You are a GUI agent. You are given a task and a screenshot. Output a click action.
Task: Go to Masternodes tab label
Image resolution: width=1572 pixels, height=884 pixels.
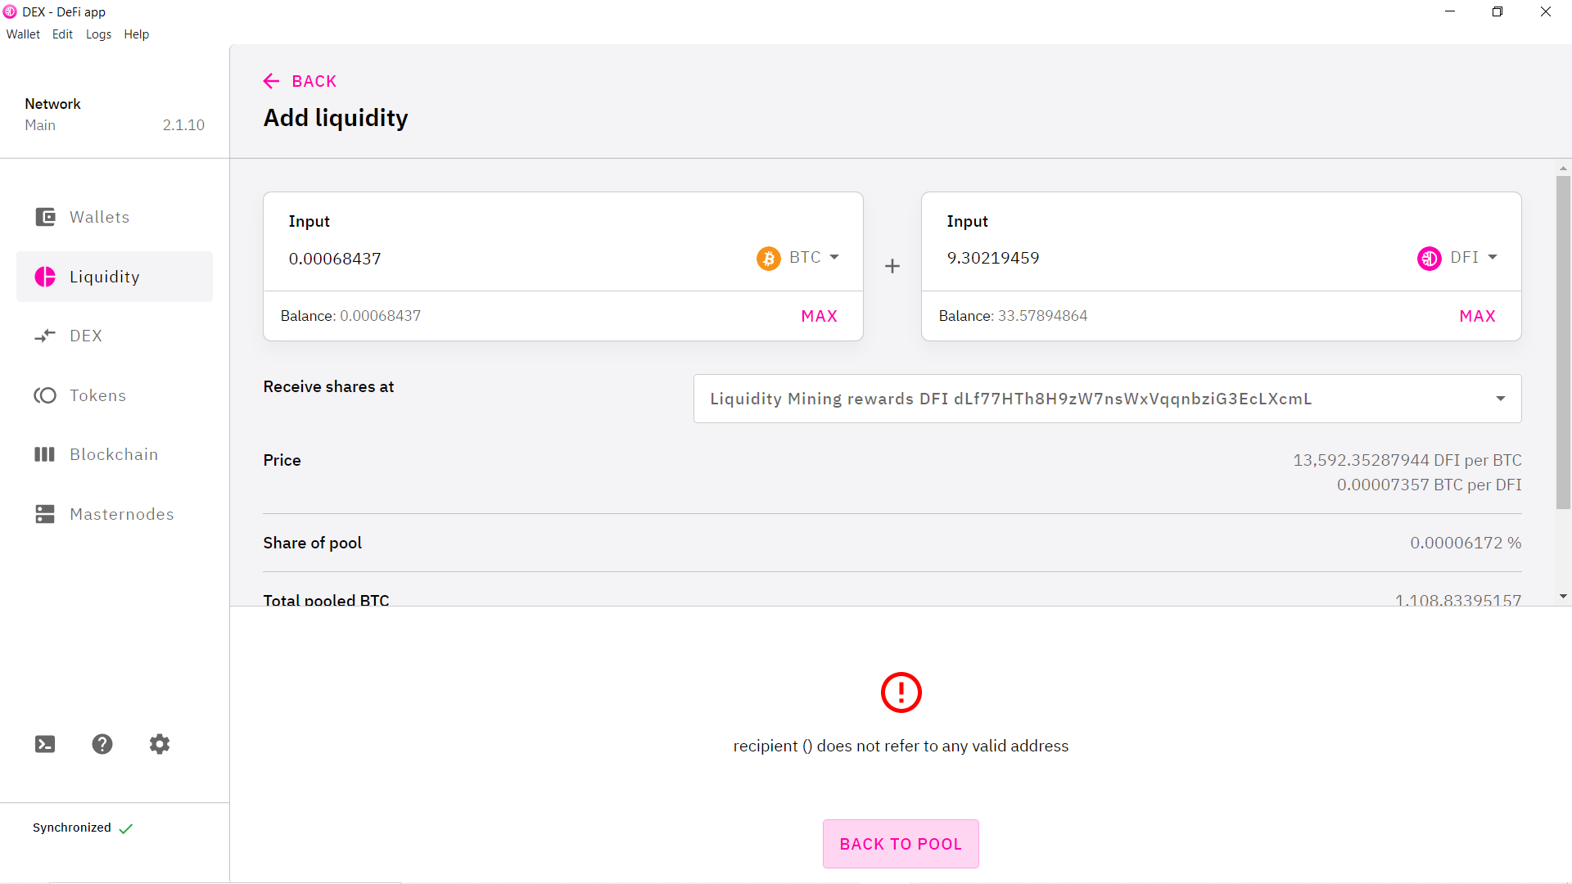pyautogui.click(x=122, y=514)
